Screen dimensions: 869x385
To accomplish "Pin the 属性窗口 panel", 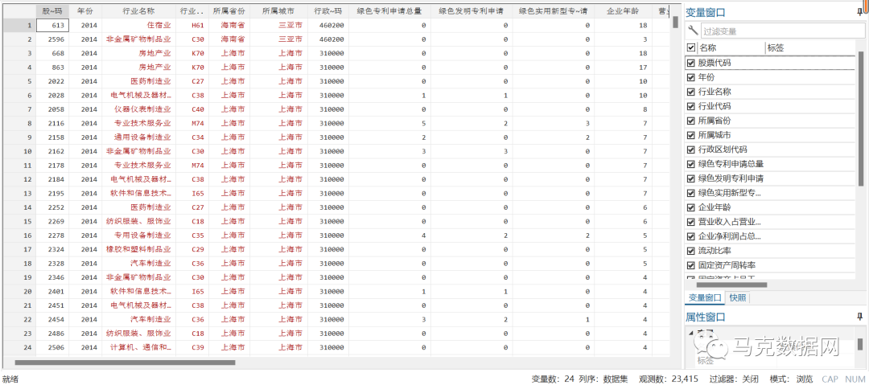I will point(859,317).
